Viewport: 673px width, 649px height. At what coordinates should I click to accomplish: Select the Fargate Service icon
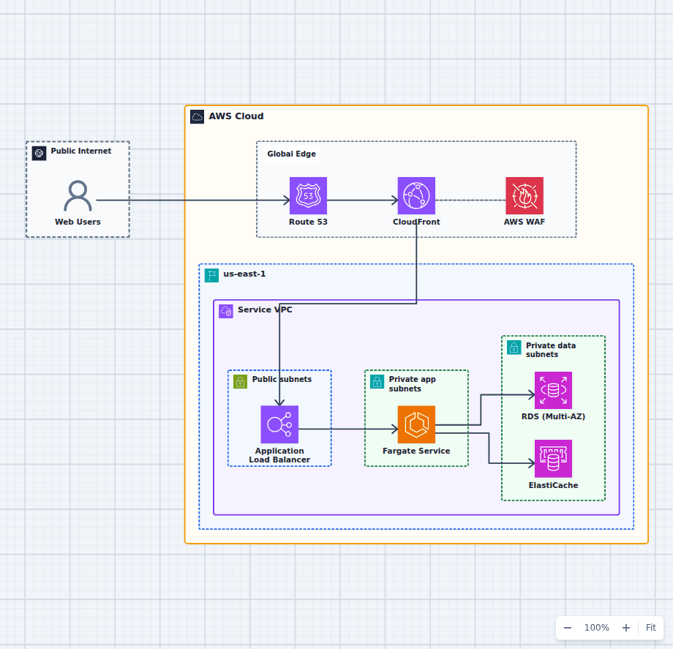416,424
